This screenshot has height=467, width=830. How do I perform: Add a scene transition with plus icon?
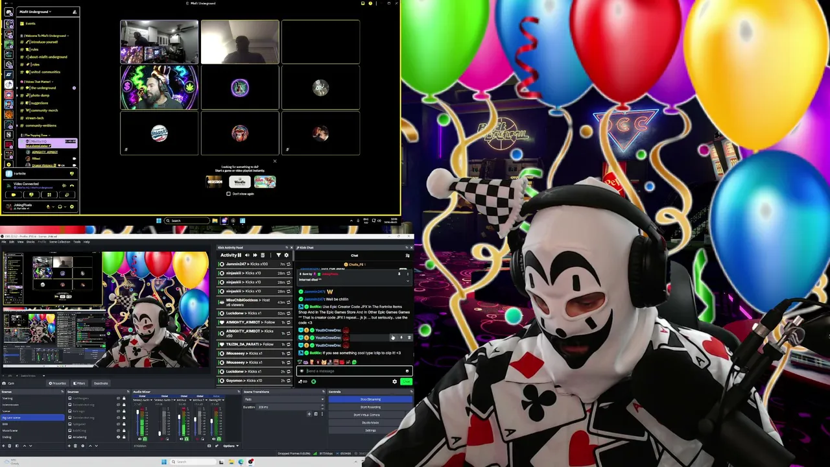coord(309,414)
